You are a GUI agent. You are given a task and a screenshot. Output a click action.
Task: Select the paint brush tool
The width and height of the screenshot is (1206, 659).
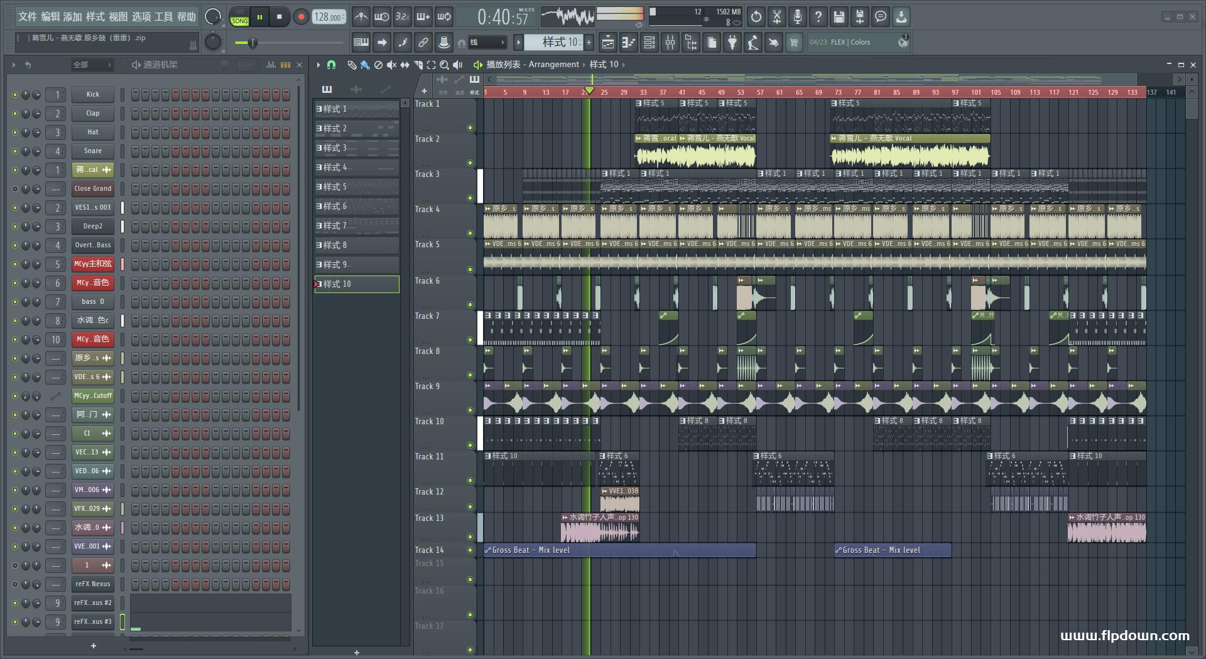(365, 65)
